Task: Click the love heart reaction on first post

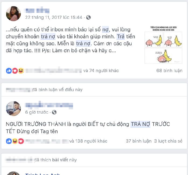Action: [15, 71]
